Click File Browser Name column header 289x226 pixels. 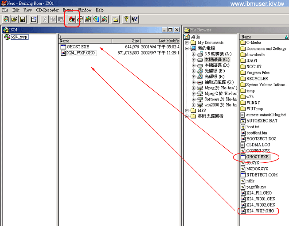[x=264, y=37]
